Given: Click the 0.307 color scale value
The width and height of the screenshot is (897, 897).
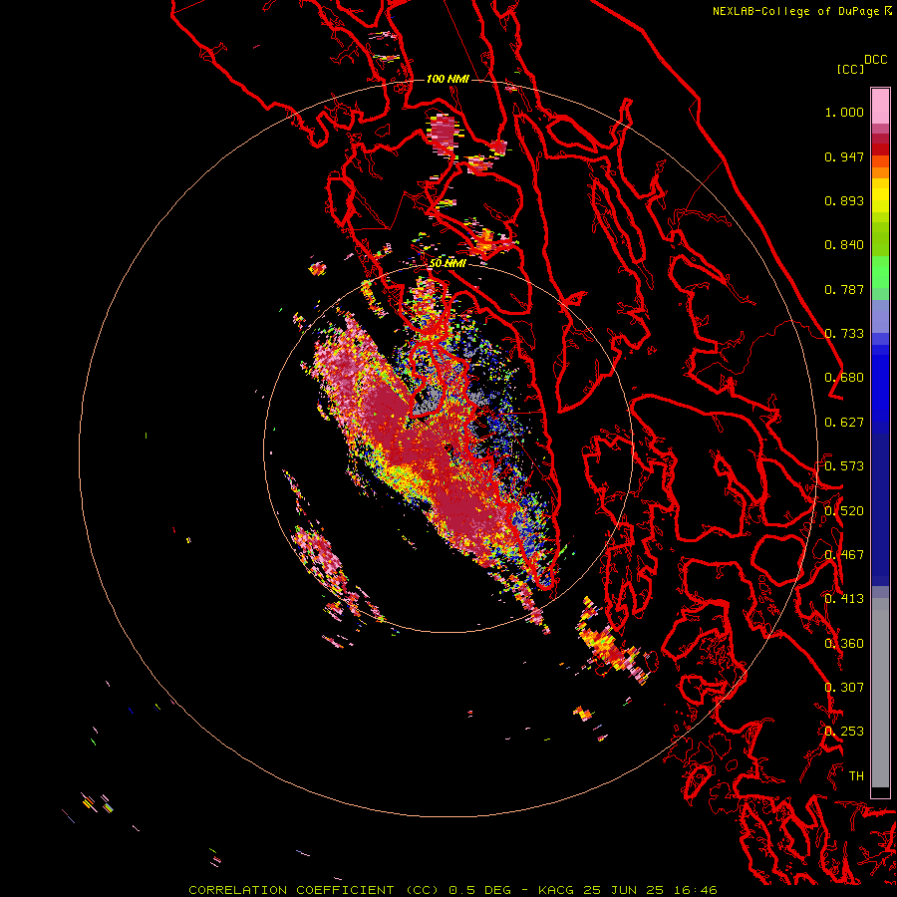Looking at the screenshot, I should tap(844, 688).
